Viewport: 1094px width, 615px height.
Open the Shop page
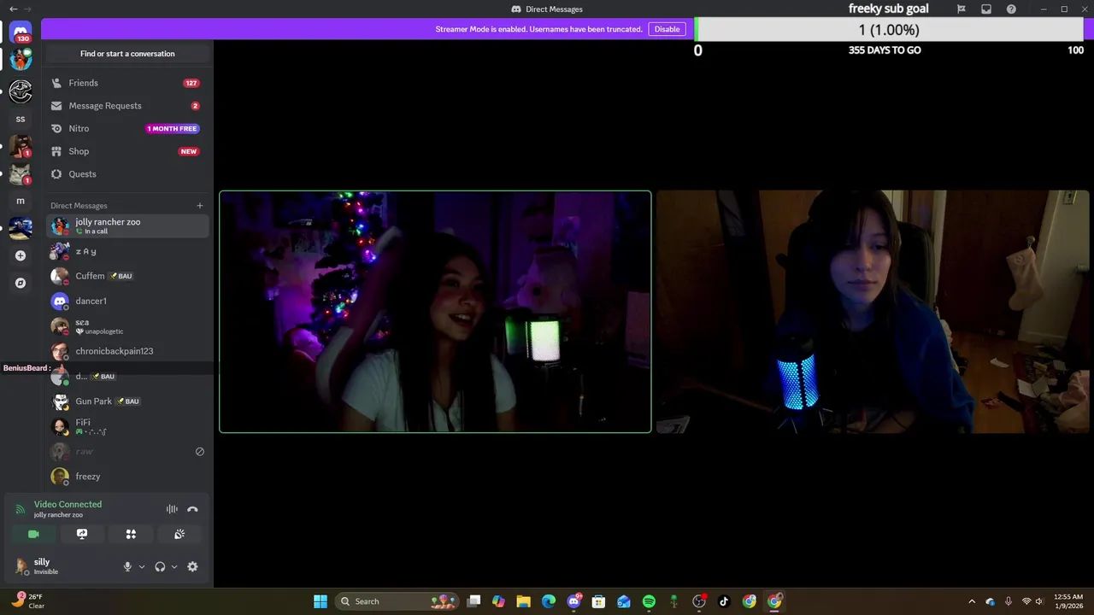pyautogui.click(x=126, y=151)
